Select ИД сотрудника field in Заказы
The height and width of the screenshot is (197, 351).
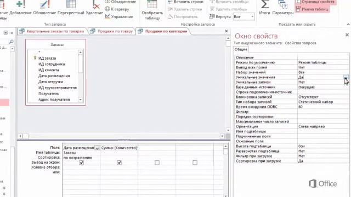pyautogui.click(x=52, y=64)
